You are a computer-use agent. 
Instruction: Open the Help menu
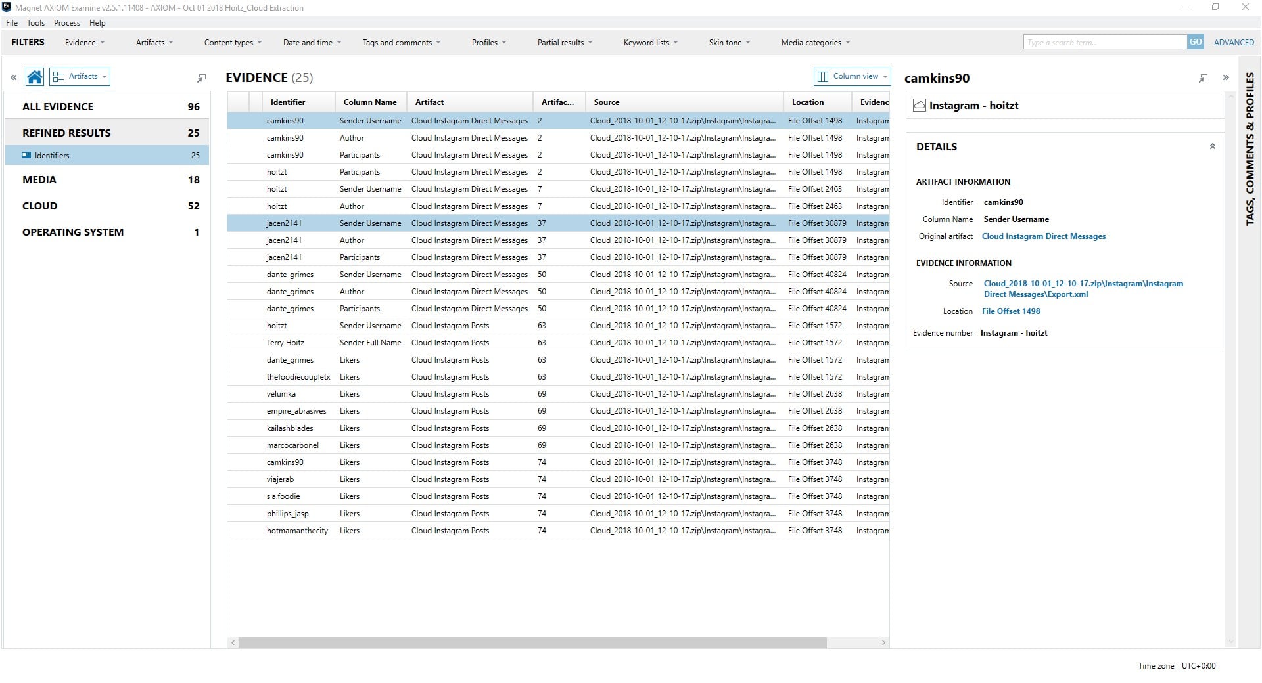(97, 23)
